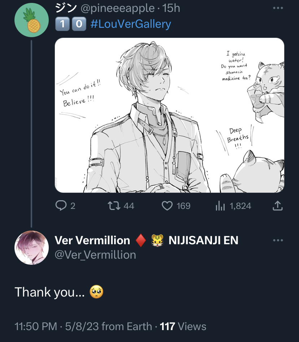Open pineapple profile avatar
Screen dimensions: 299x342
[31, 20]
